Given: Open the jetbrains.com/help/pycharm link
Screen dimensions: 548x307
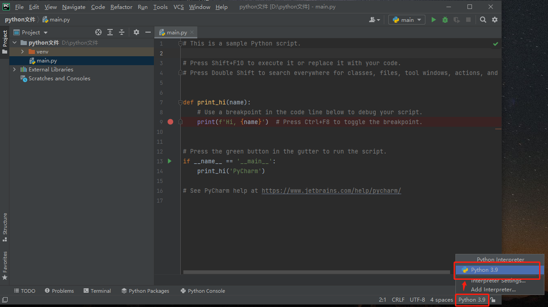Looking at the screenshot, I should point(331,191).
